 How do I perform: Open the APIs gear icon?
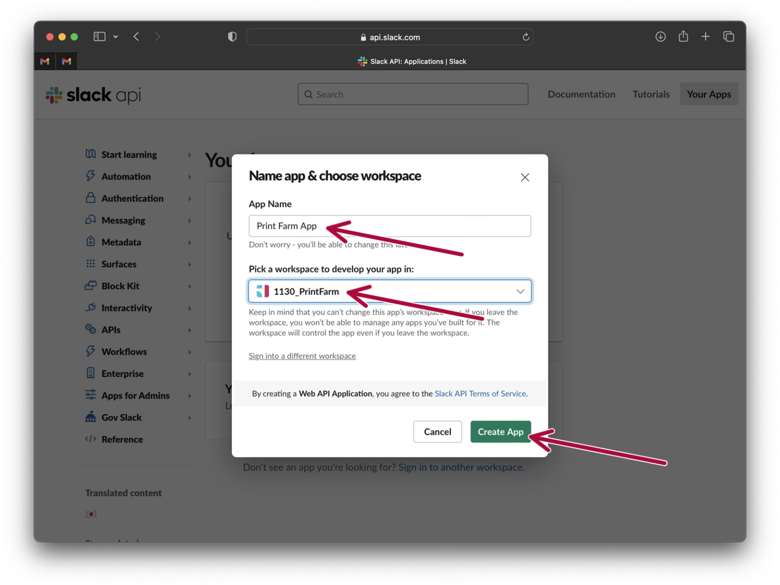[90, 330]
